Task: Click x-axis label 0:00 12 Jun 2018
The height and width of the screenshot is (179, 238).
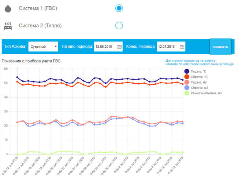Action: tap(10, 166)
